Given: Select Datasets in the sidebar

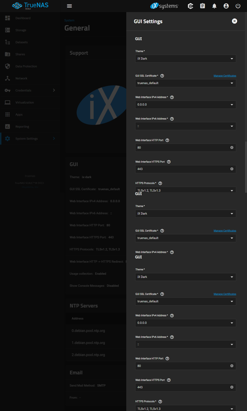Looking at the screenshot, I should [x=21, y=42].
